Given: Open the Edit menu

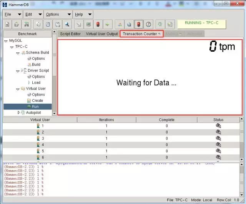Looking at the screenshot, I should coord(33,15).
